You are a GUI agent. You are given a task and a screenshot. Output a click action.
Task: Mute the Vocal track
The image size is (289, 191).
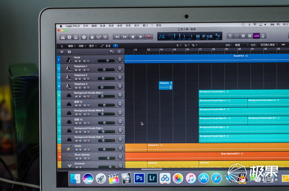(76, 61)
